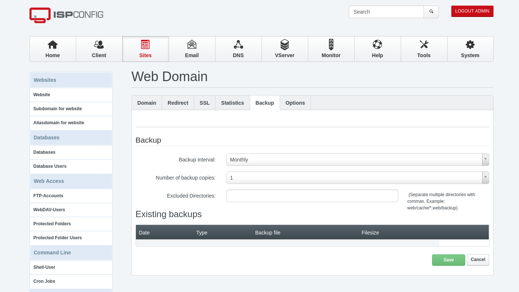
Task: Open Aliasdomain for website link
Action: (x=71, y=123)
